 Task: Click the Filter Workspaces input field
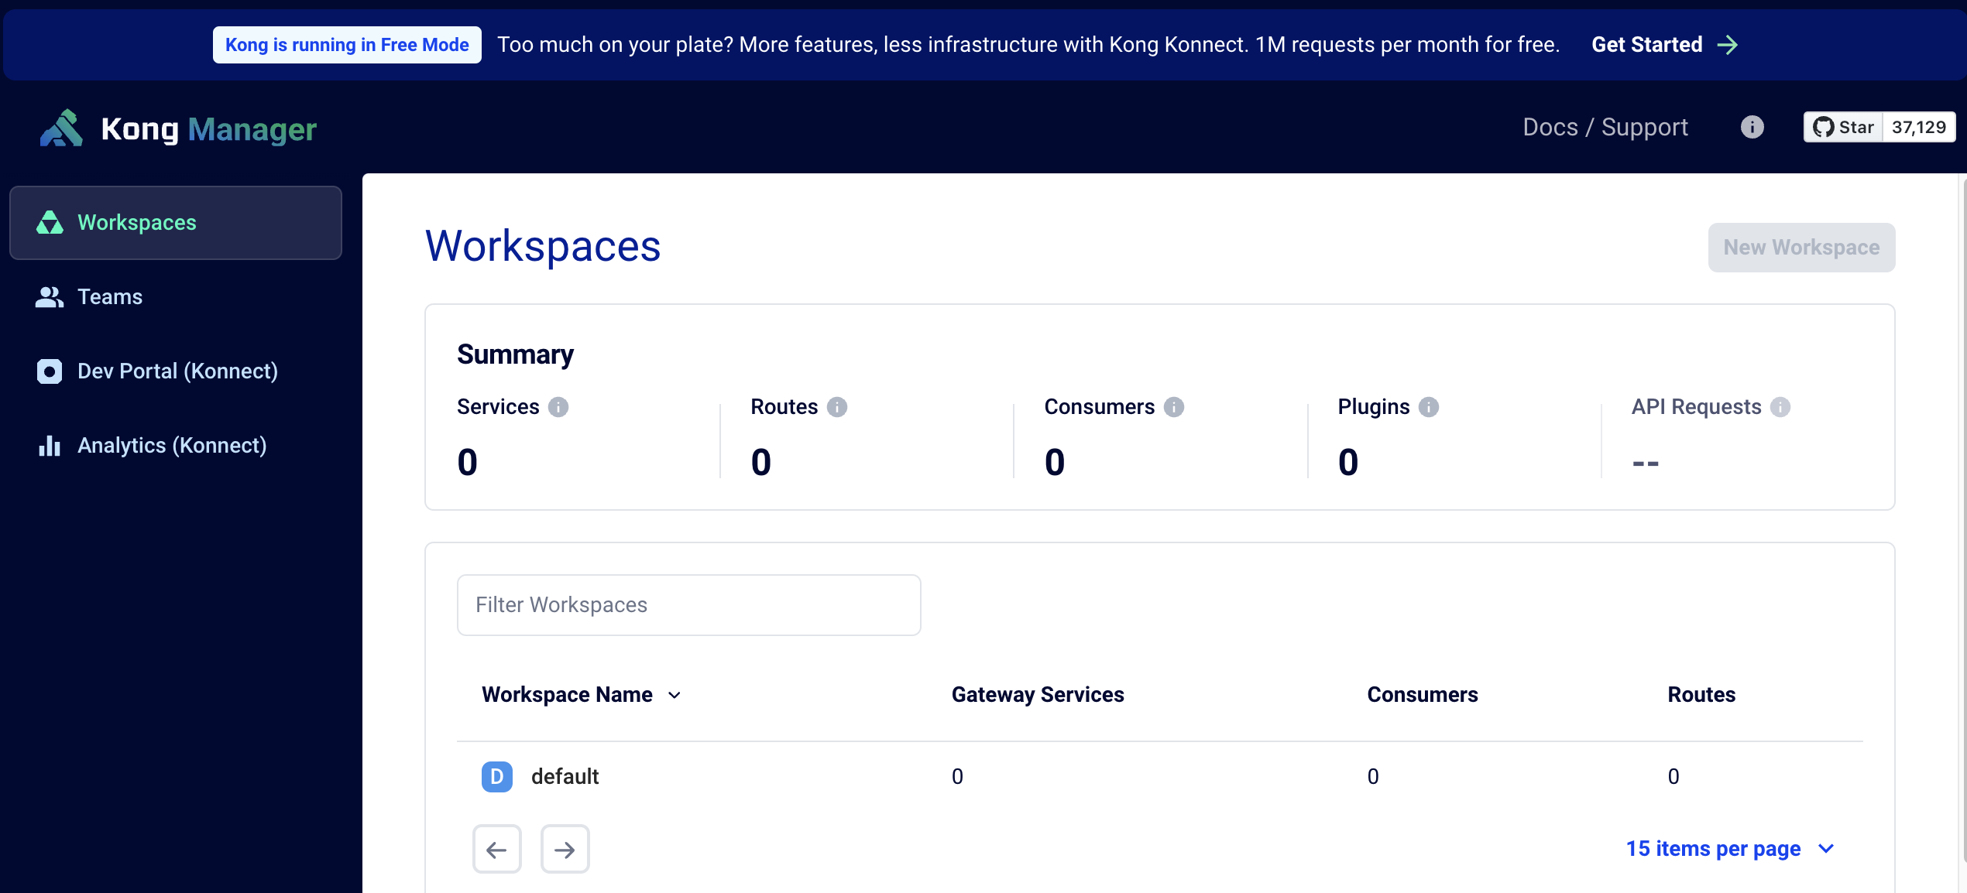click(688, 605)
